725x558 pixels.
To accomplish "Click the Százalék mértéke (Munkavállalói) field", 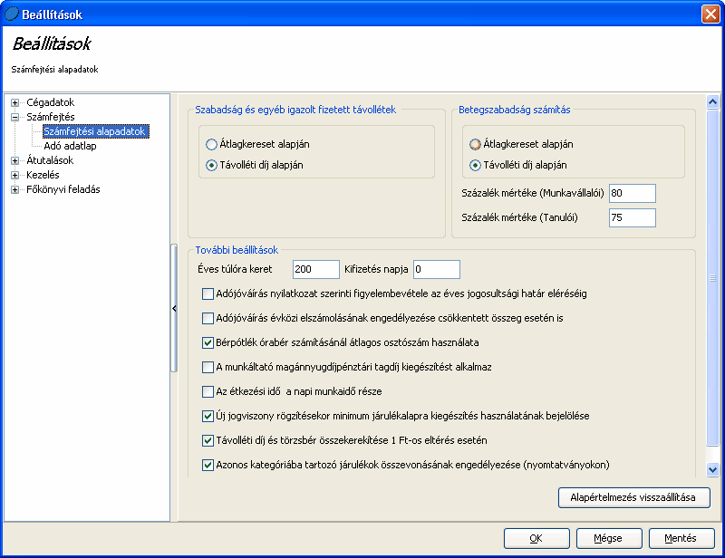I will 632,193.
